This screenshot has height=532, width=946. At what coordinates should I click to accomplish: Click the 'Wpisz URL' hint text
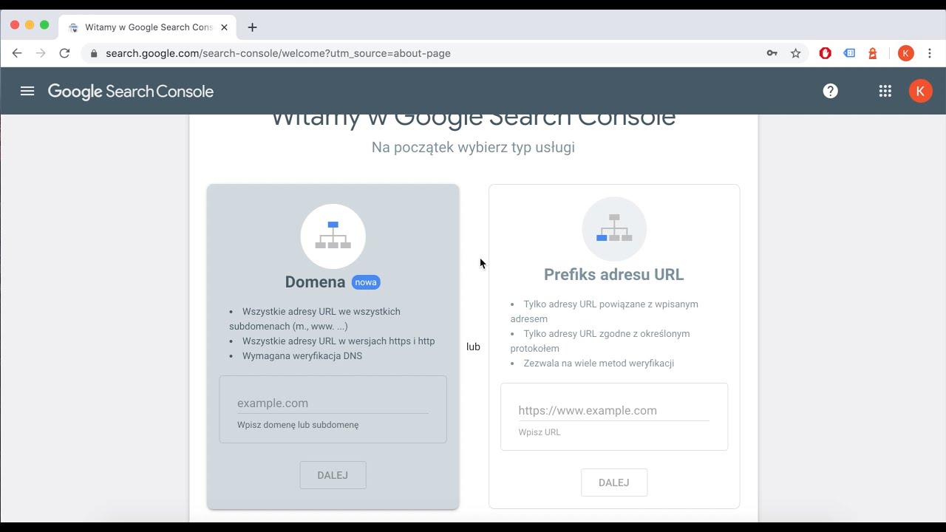click(540, 432)
